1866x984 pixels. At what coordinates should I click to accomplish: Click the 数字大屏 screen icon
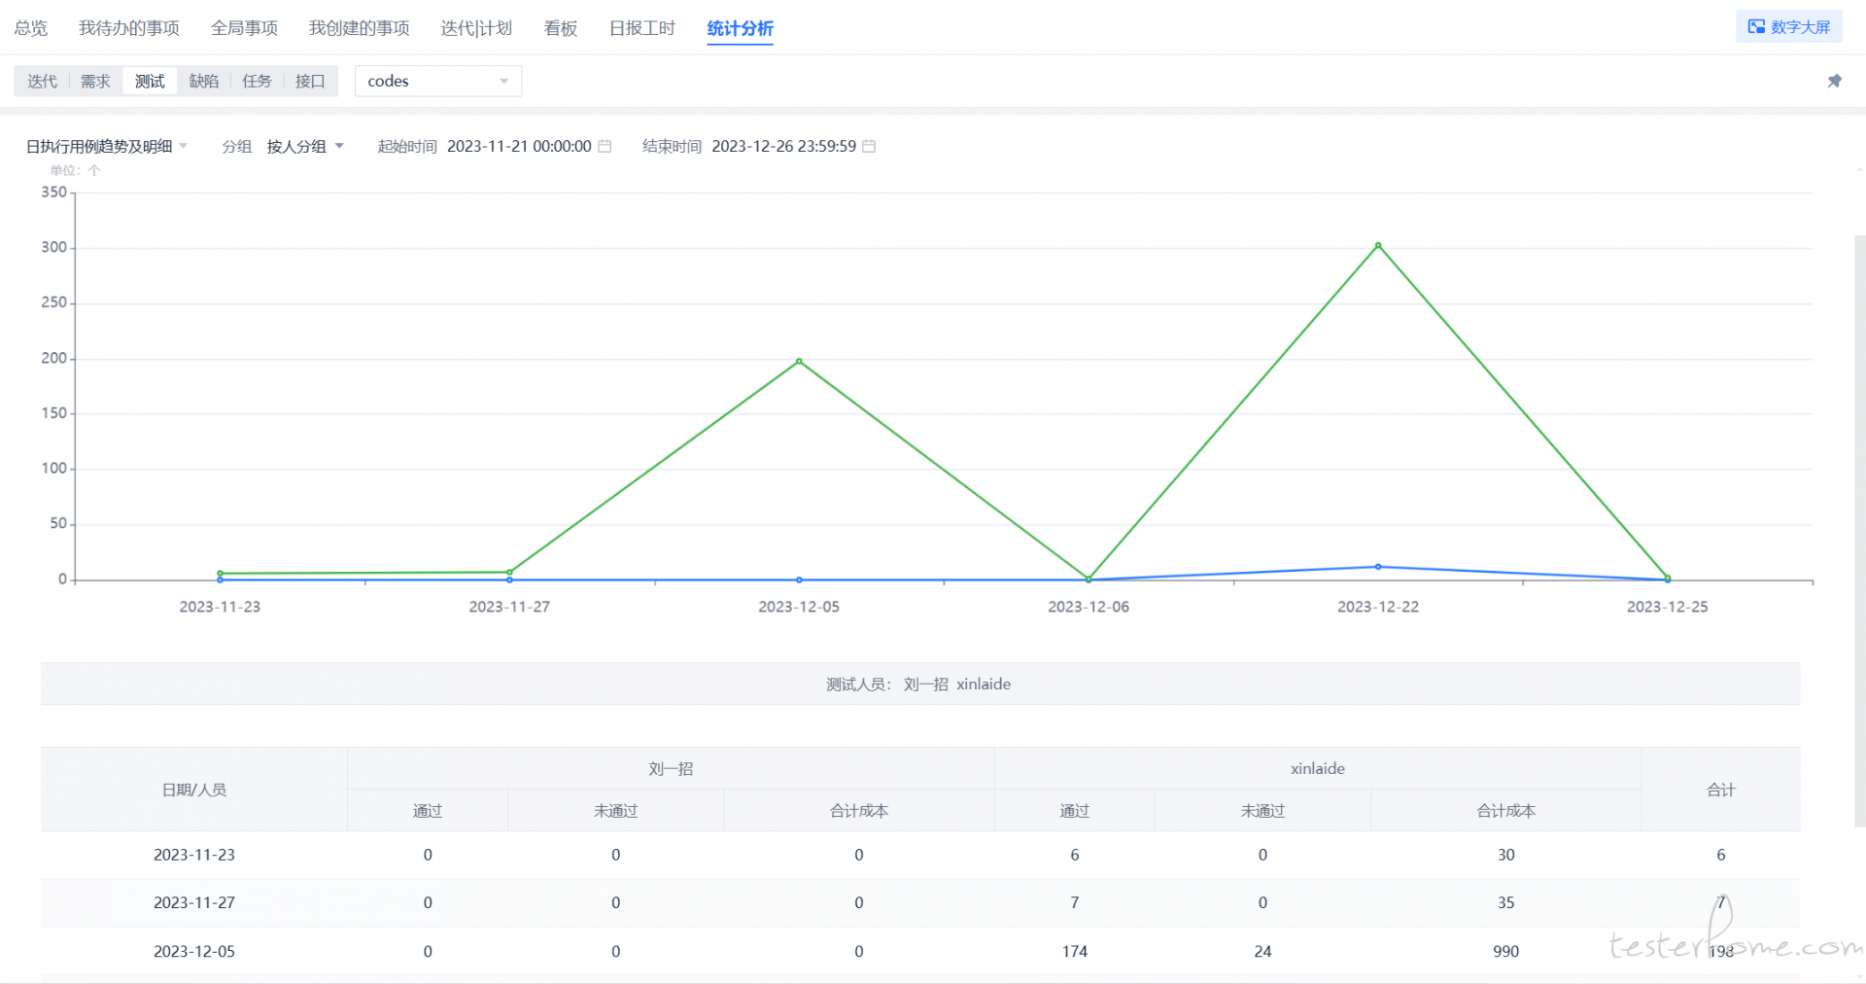coord(1756,27)
